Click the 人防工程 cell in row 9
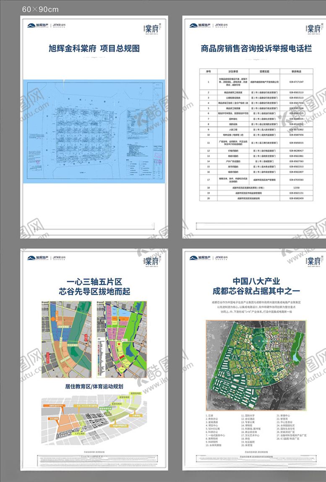Viewport: 326px width, 482px height. coord(233,130)
